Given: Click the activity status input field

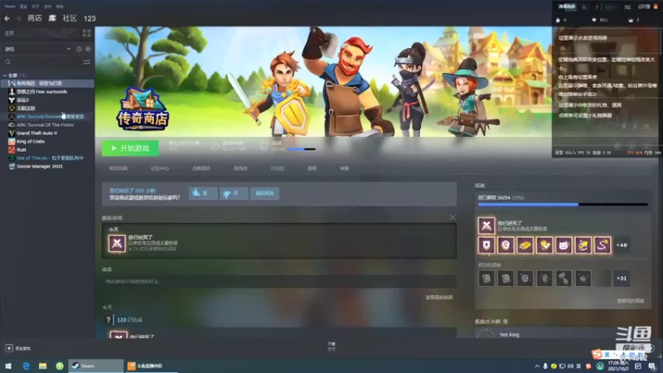Looking at the screenshot, I should click(279, 281).
